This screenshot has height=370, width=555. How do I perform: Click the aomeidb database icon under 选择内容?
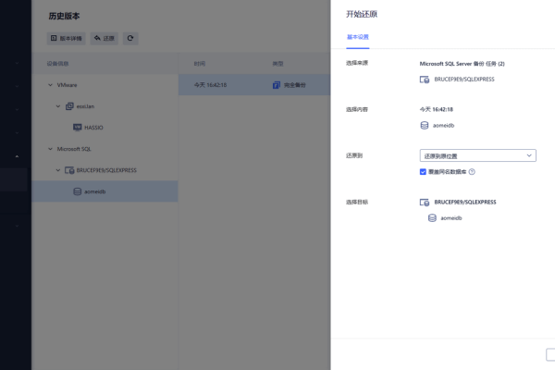(x=425, y=125)
